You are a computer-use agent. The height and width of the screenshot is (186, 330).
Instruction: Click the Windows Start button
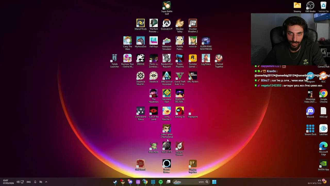point(214,182)
